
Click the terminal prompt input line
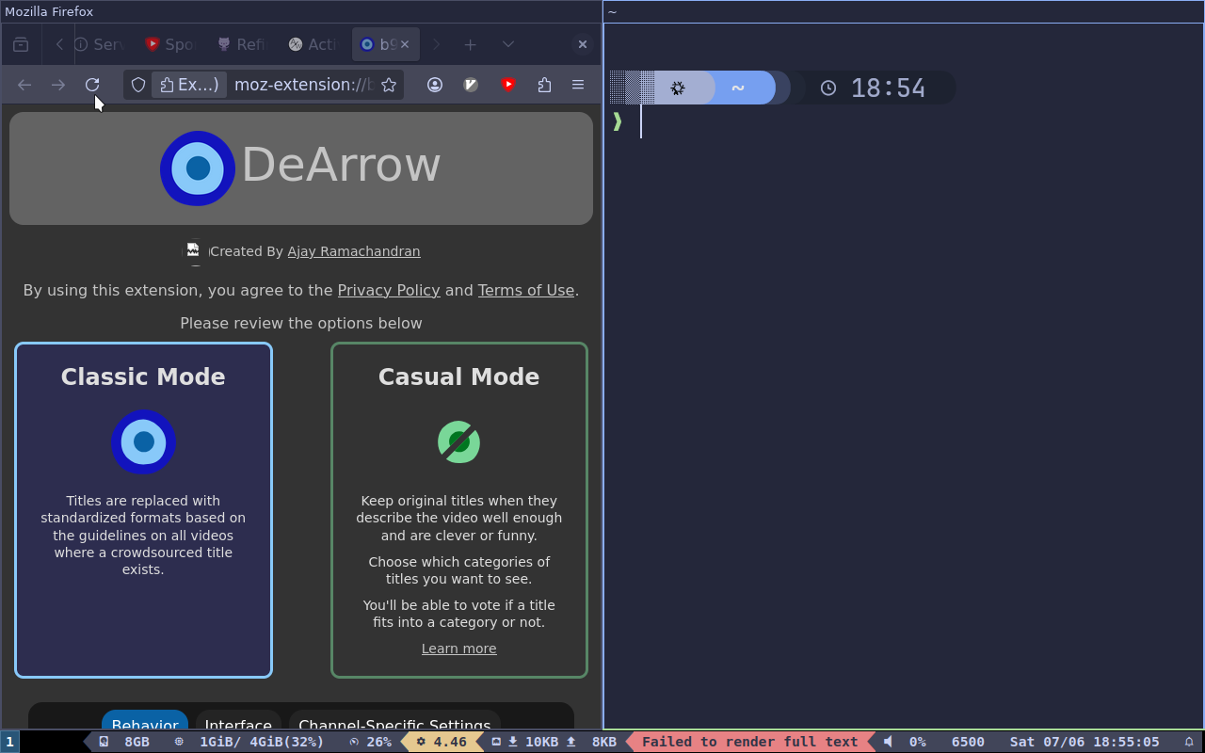[904, 121]
